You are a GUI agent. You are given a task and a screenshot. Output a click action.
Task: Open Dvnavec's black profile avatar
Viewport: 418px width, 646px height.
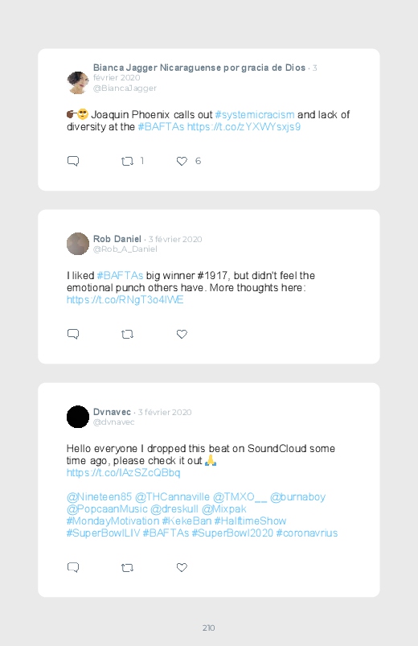coord(78,417)
